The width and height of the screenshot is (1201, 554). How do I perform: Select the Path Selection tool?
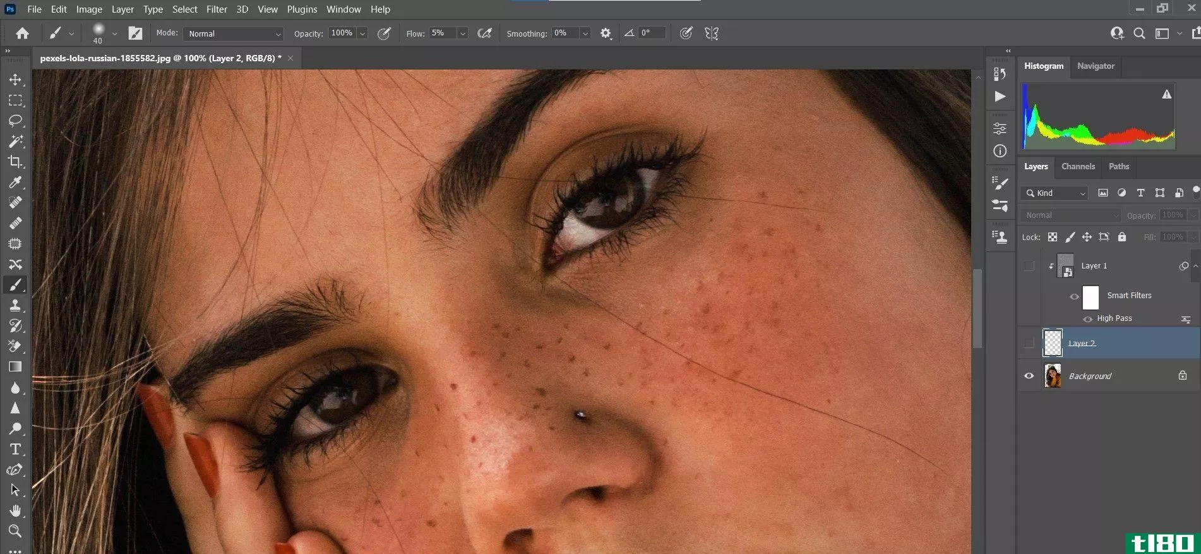(15, 490)
